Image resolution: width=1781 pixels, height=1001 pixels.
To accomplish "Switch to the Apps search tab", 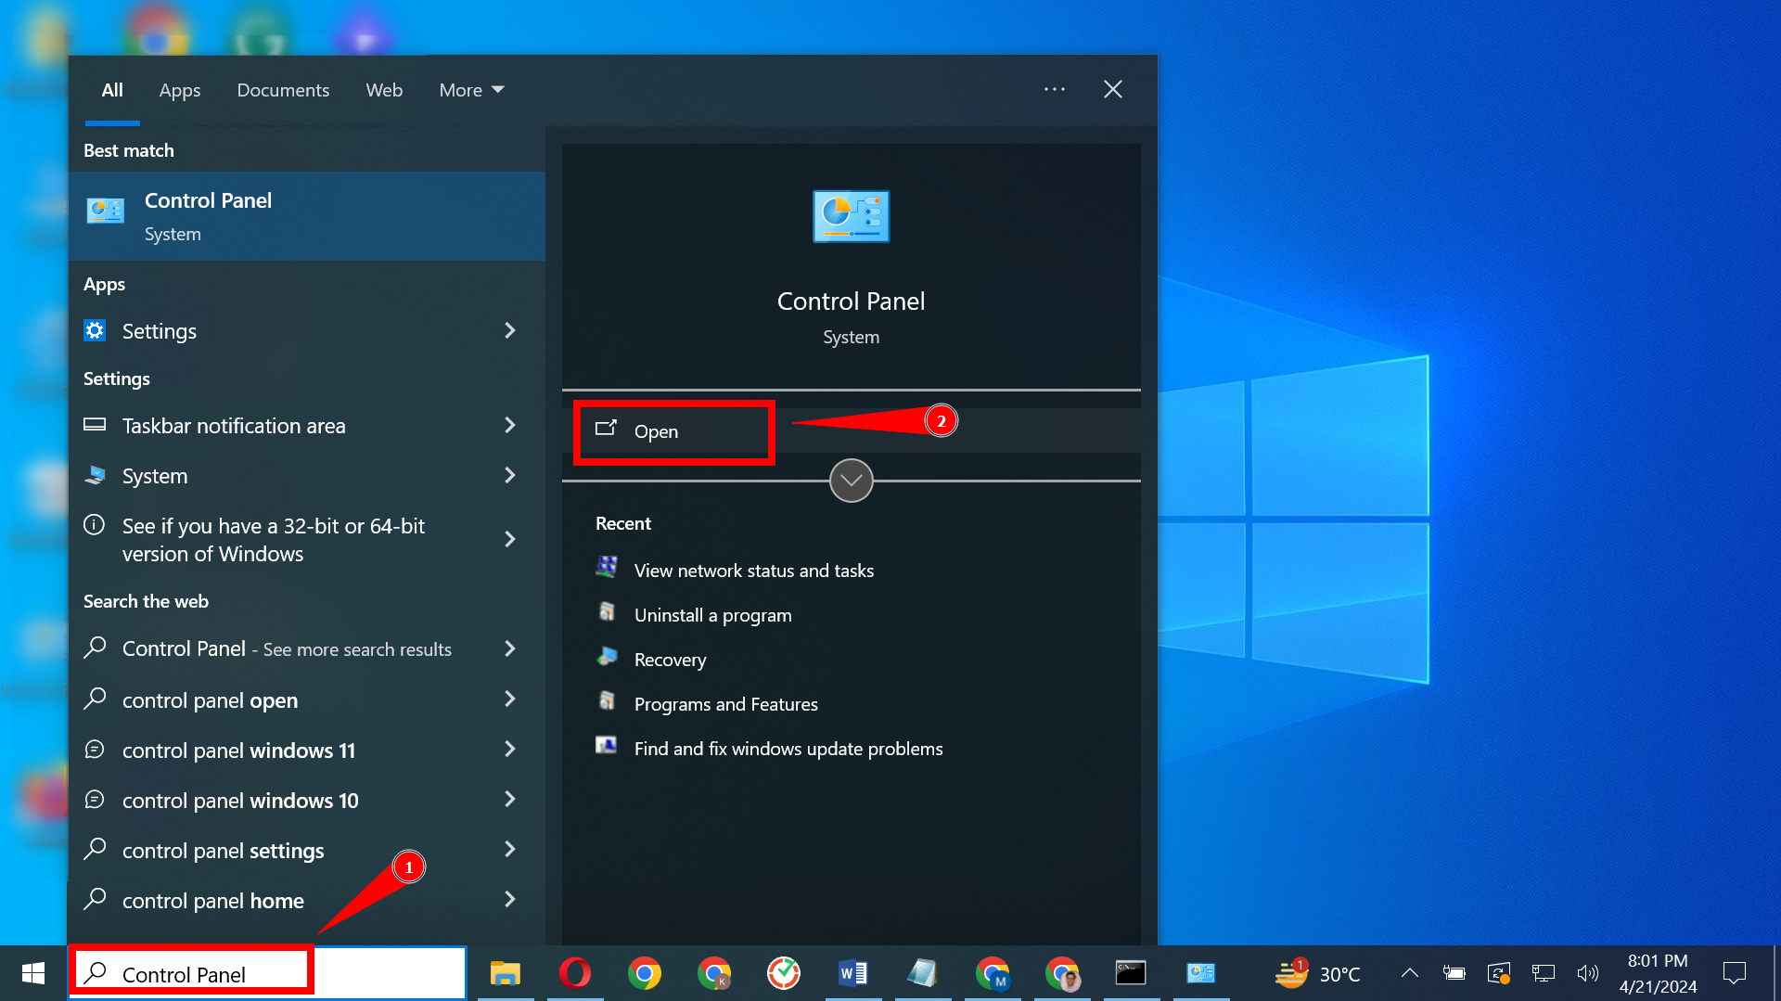I will [x=180, y=90].
